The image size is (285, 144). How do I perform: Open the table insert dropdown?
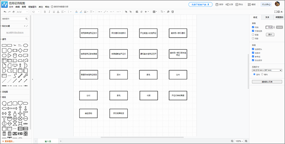click(x=155, y=12)
